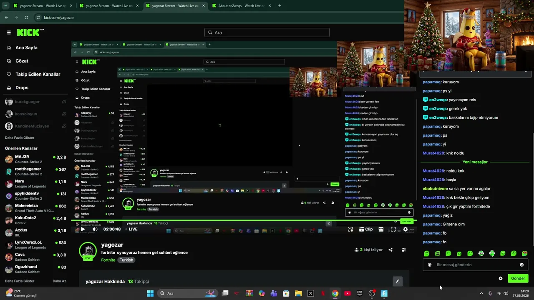Open volume control in system tray

pos(506,293)
